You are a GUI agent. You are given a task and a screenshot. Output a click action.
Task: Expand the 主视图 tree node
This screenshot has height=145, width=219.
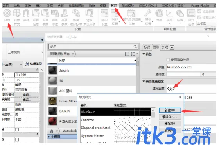click(49, 137)
